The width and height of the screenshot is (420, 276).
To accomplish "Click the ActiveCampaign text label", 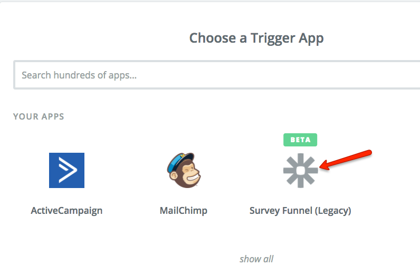I will [66, 211].
